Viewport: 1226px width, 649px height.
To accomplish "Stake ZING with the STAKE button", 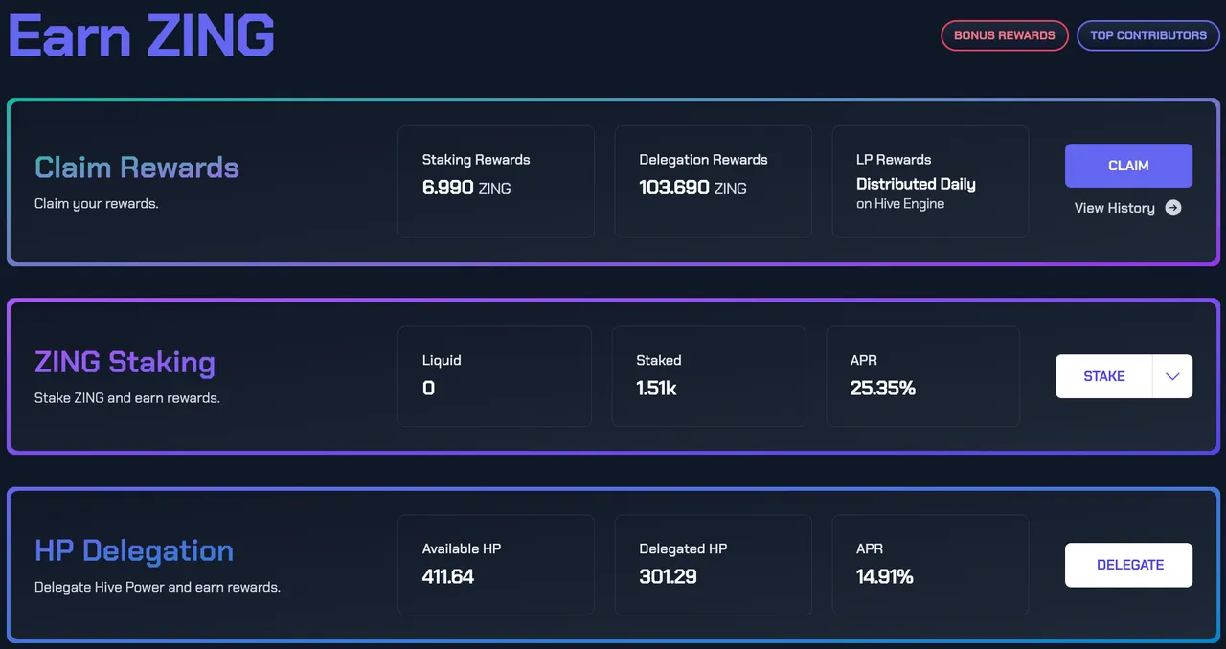I will pos(1103,376).
